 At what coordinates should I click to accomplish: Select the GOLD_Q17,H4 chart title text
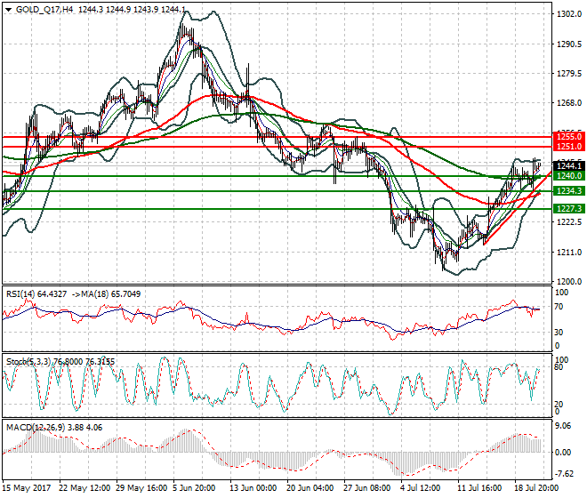[x=44, y=10]
